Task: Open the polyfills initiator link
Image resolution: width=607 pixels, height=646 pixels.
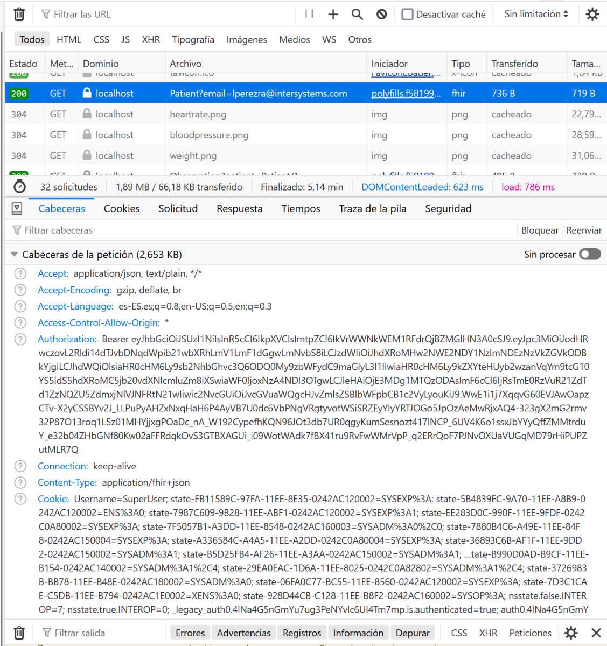Action: (406, 94)
